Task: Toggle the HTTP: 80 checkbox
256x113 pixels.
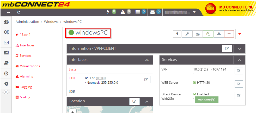Action: tap(195, 82)
